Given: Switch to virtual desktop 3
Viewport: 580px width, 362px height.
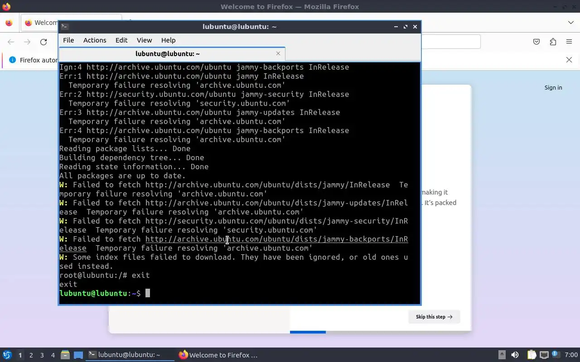Looking at the screenshot, I should [x=42, y=355].
